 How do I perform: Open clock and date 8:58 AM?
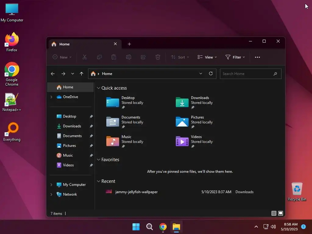(289, 227)
